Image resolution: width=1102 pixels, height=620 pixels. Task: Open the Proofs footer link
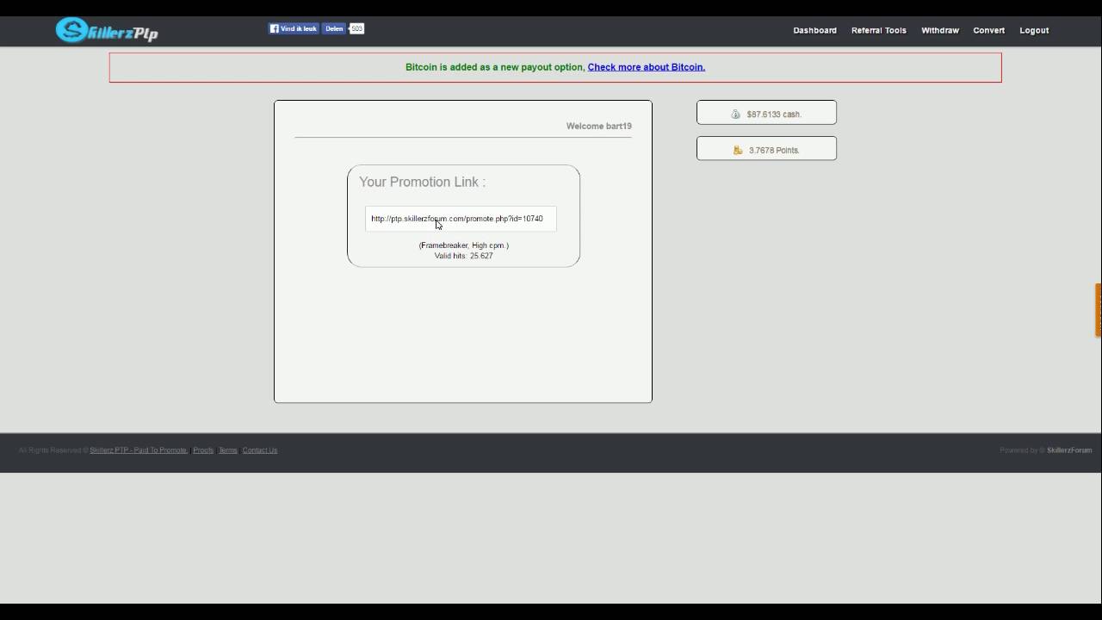(203, 450)
